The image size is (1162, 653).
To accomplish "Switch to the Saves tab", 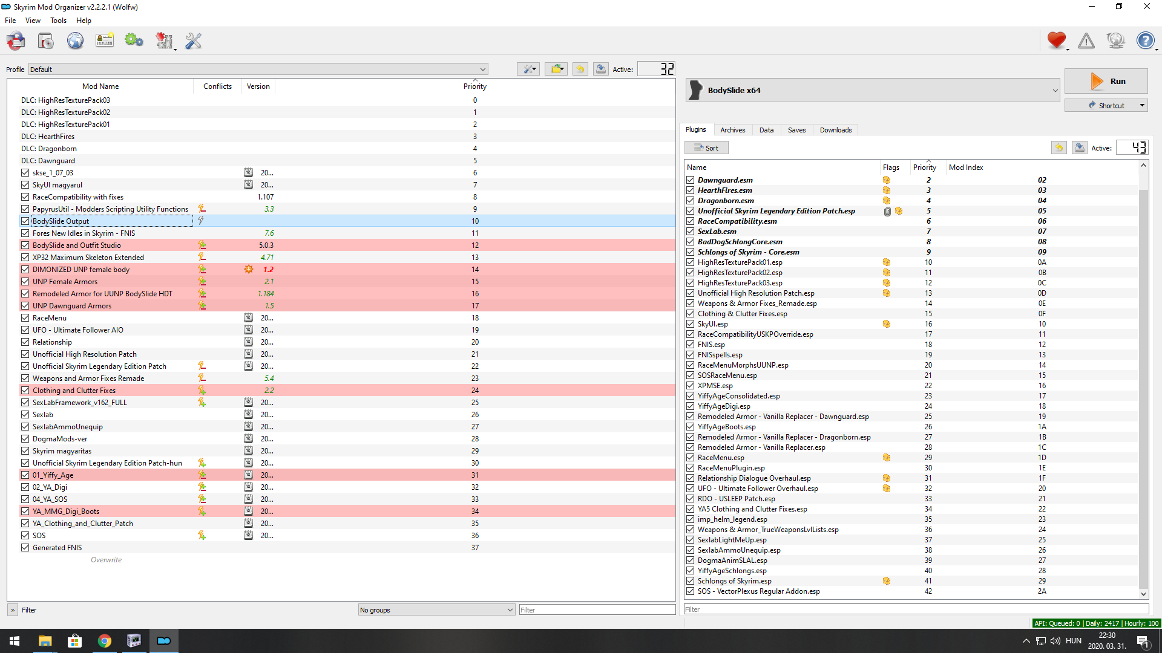I will tap(796, 129).
